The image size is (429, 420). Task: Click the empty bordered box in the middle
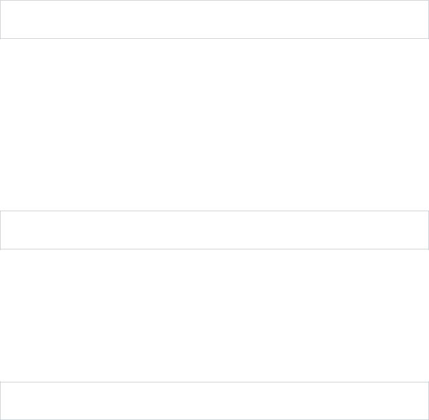click(x=214, y=230)
